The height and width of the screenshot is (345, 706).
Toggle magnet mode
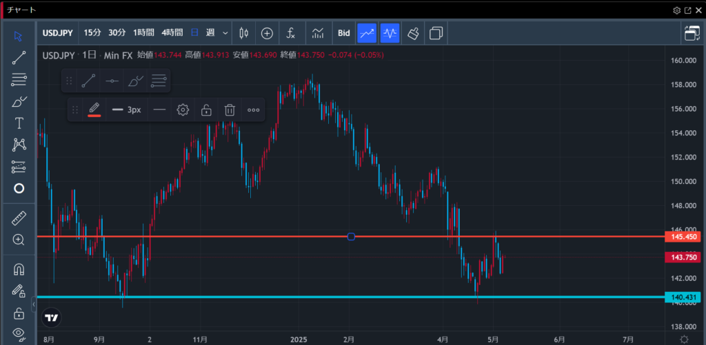click(19, 269)
